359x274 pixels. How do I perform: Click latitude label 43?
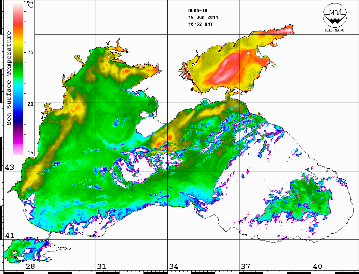pos(9,167)
